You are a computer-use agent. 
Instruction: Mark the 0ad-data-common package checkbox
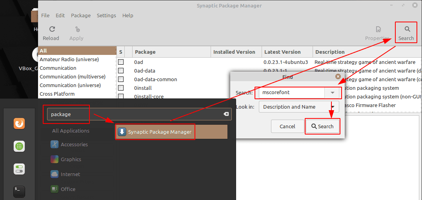click(x=121, y=79)
